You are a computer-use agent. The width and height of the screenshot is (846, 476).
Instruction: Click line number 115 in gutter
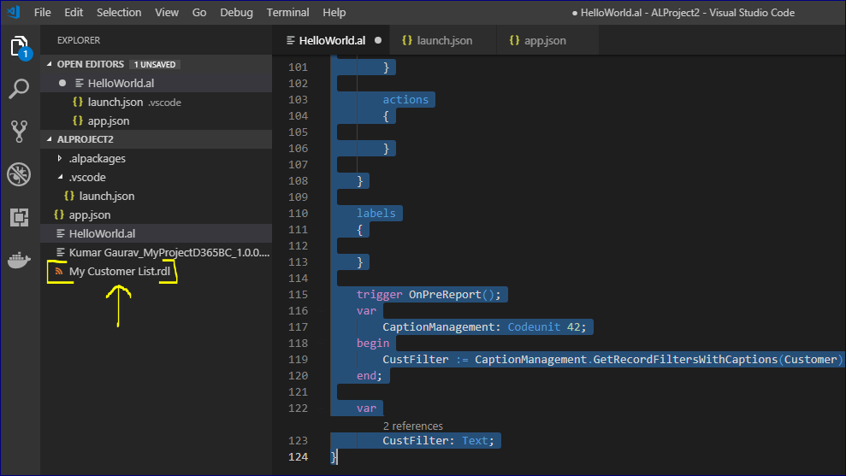[x=298, y=294]
